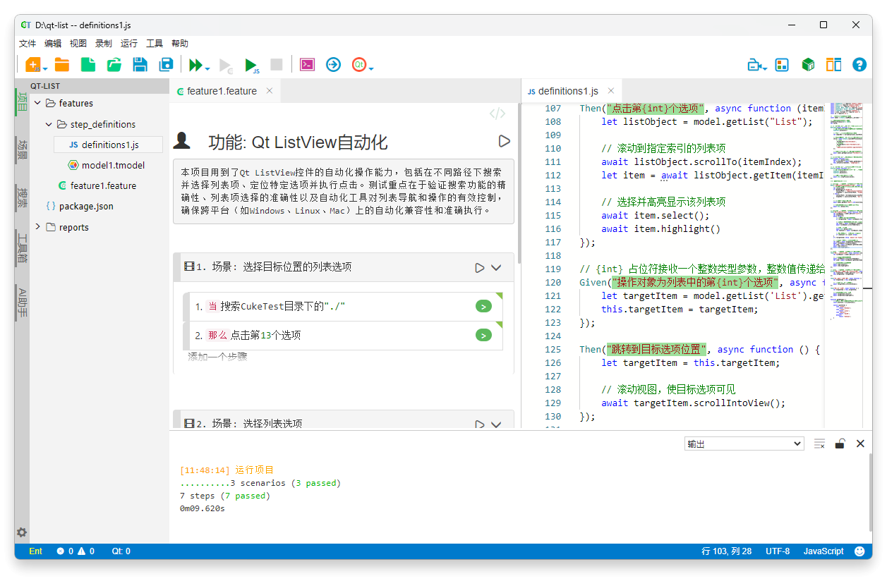Click the run JS script icon

tap(251, 66)
